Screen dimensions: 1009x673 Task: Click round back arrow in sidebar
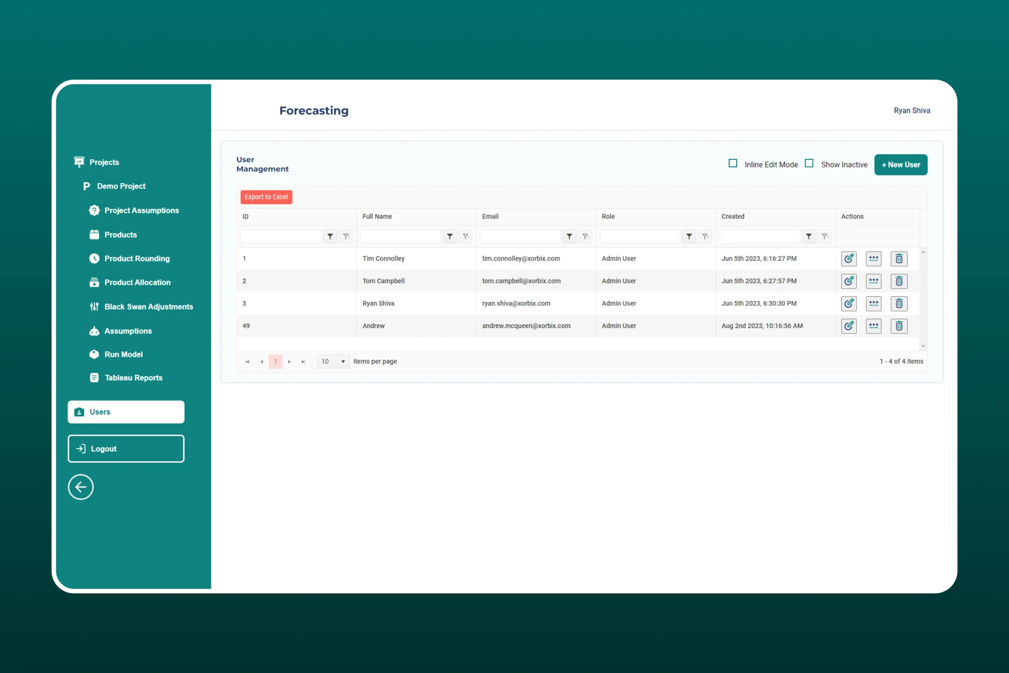pos(81,487)
